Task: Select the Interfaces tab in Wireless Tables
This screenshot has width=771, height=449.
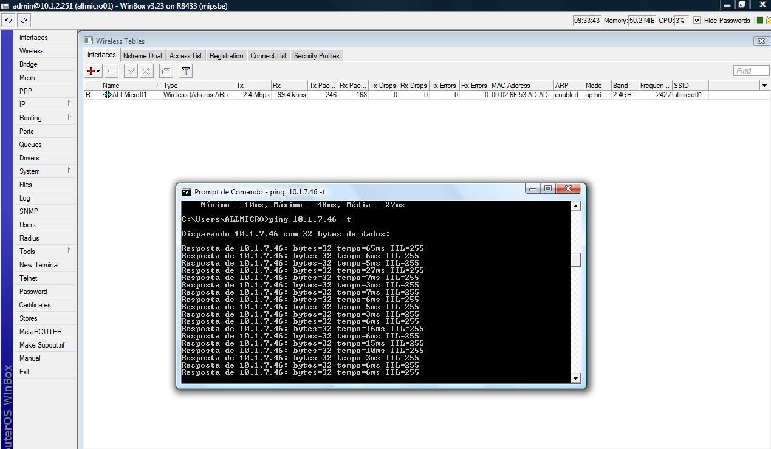Action: pyautogui.click(x=101, y=55)
